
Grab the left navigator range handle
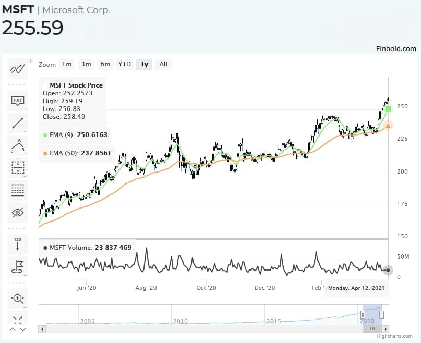click(x=363, y=314)
